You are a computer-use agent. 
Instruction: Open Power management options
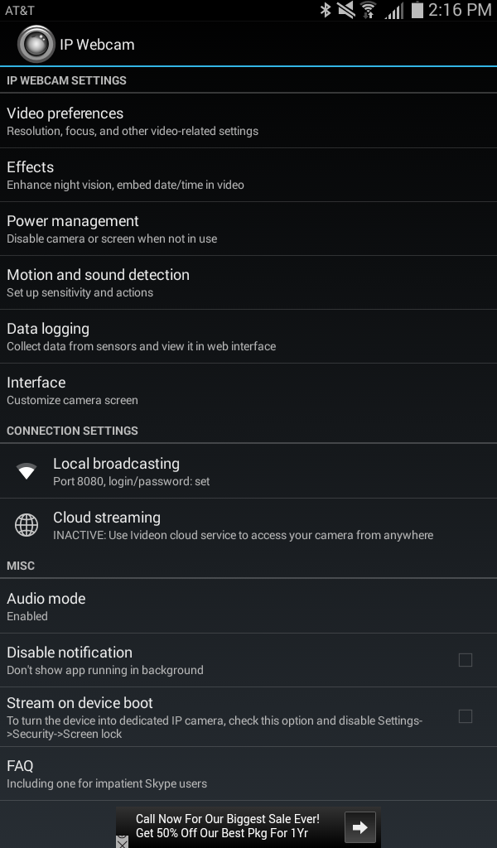(x=248, y=229)
